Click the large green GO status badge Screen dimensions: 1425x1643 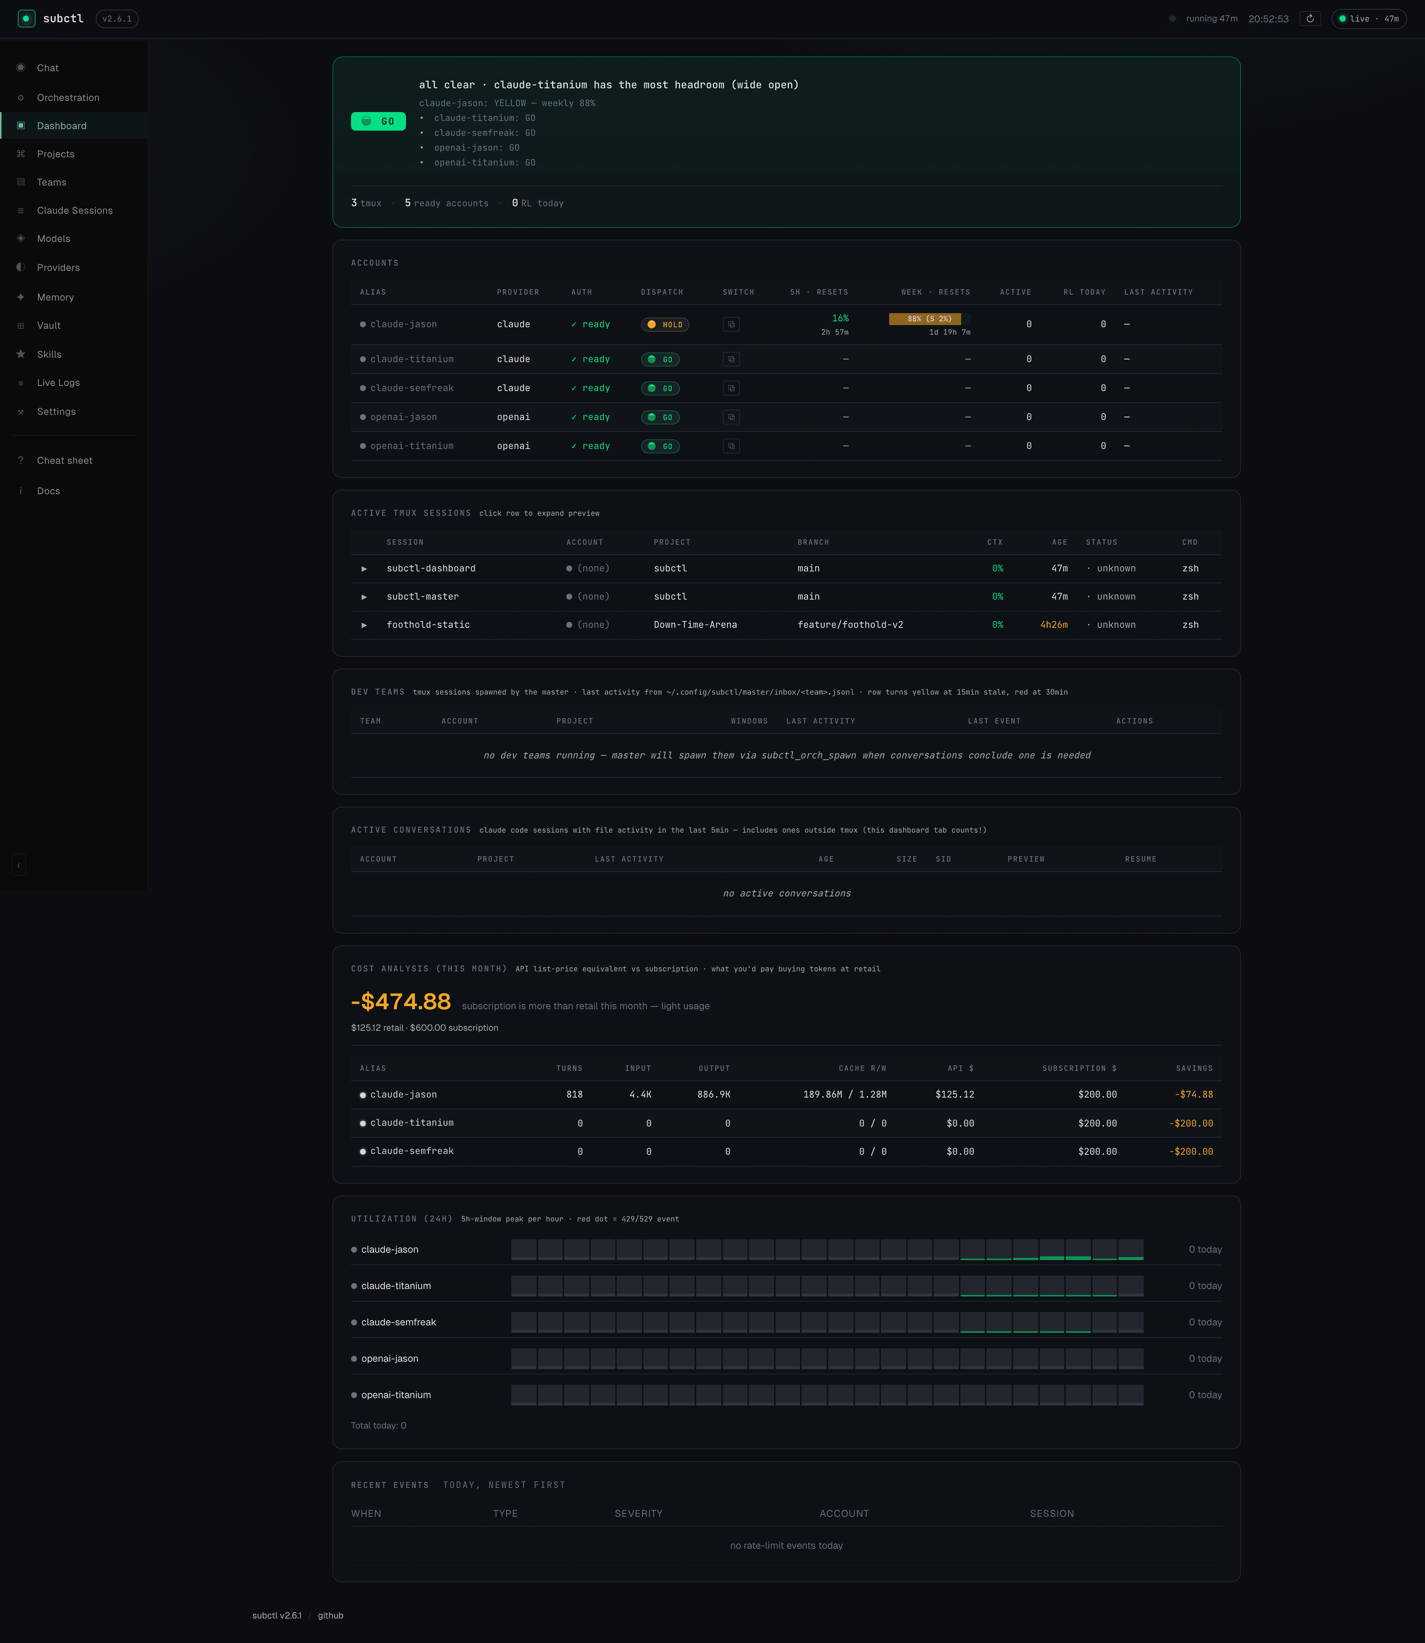click(379, 122)
